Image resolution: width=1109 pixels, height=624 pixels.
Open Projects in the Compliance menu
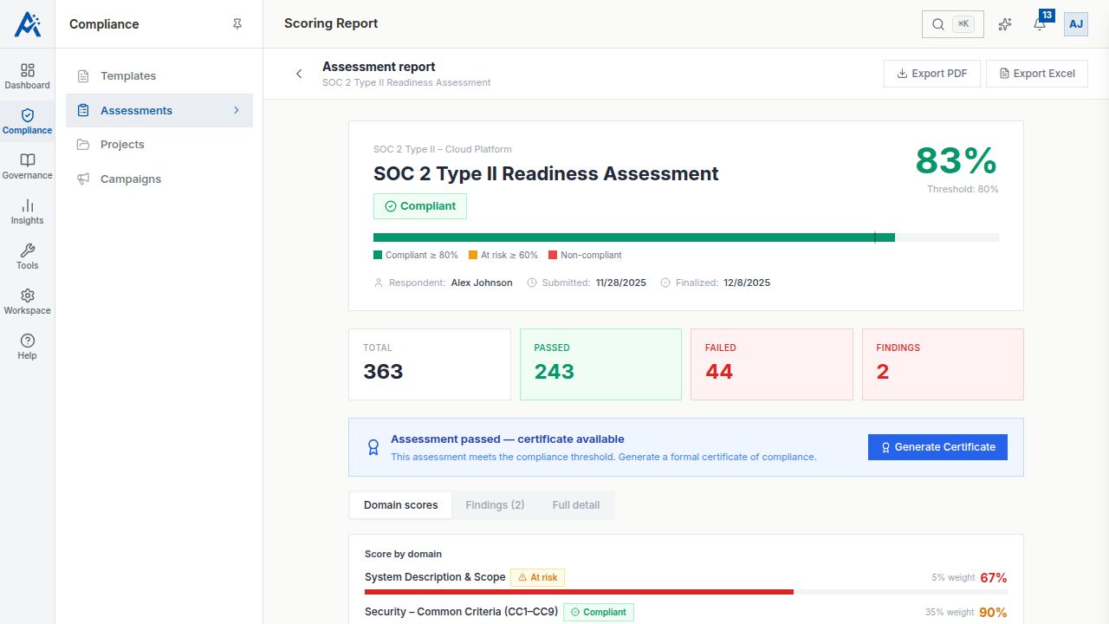159,145
